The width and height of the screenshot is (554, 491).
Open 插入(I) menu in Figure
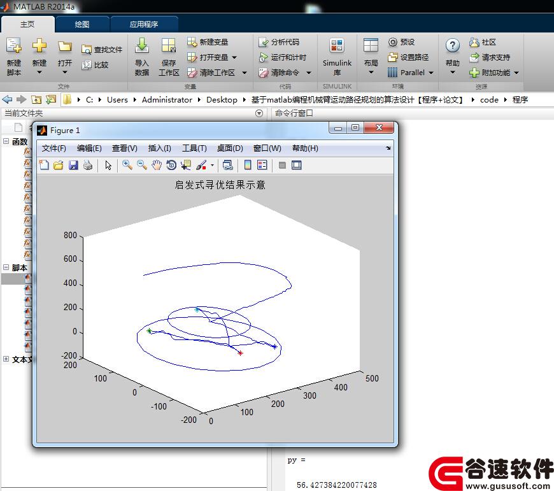coord(159,148)
